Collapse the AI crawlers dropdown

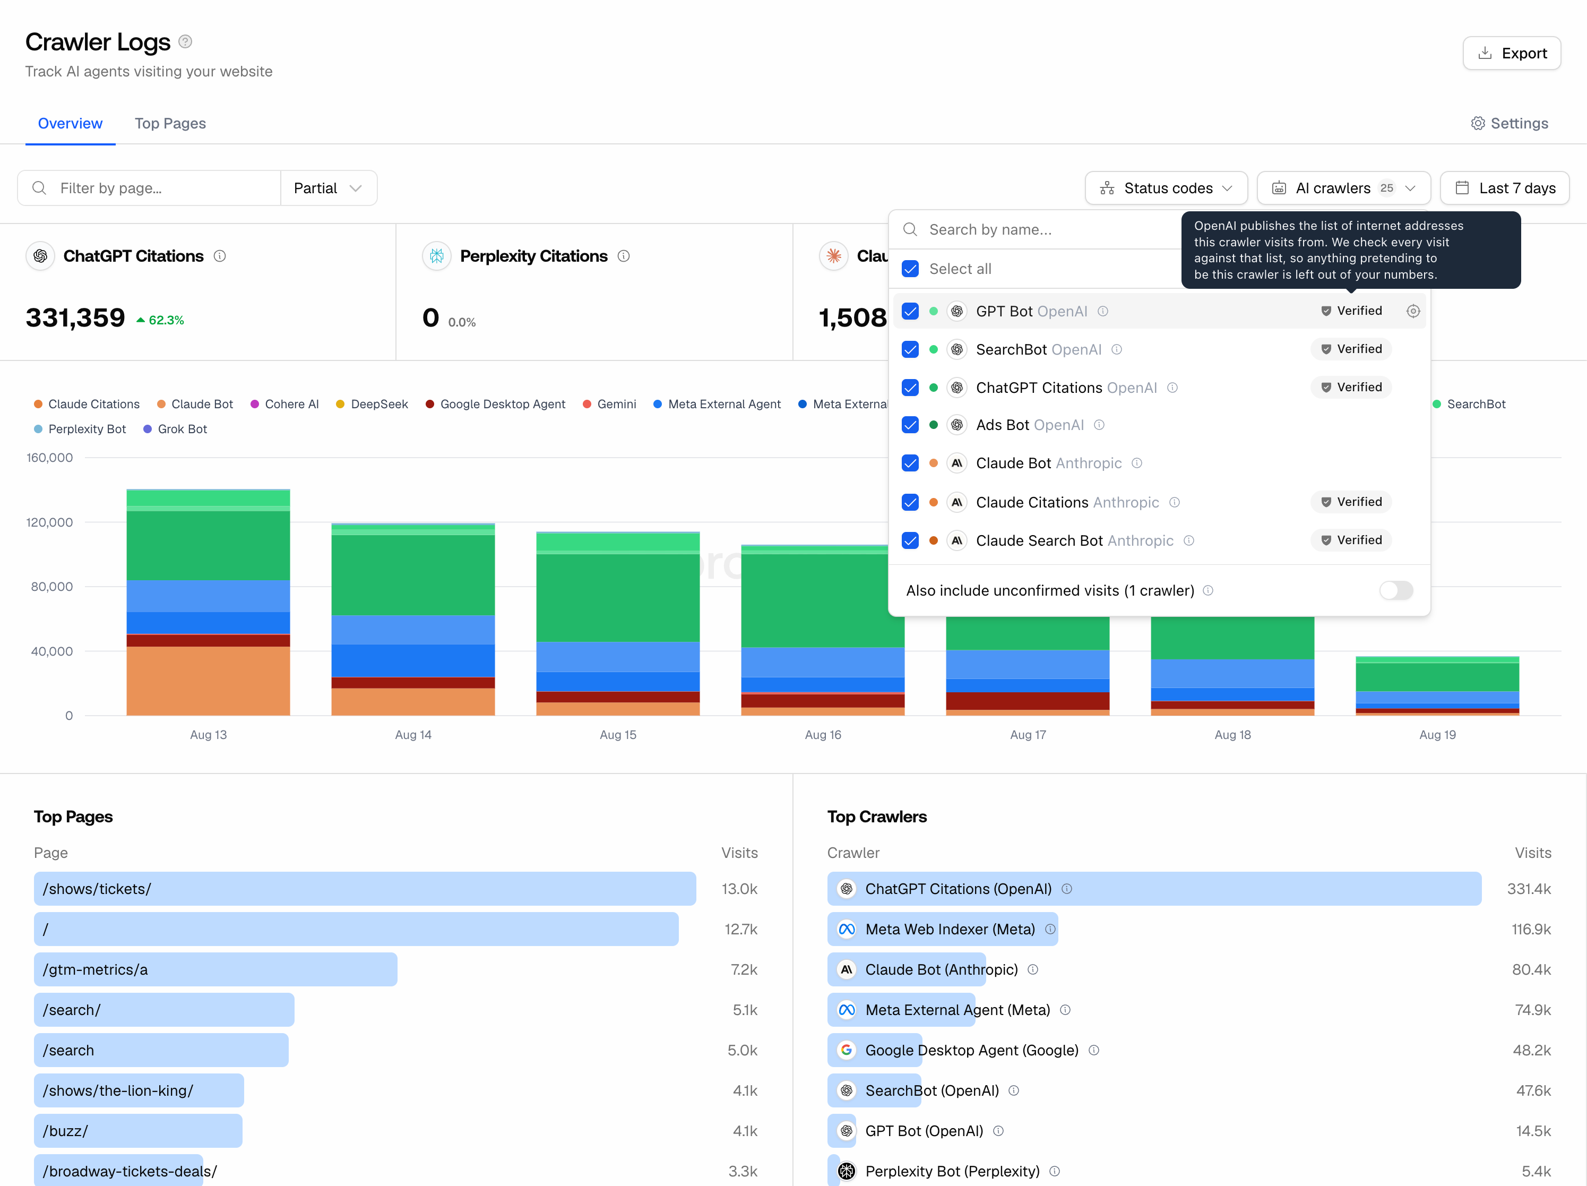coord(1343,188)
